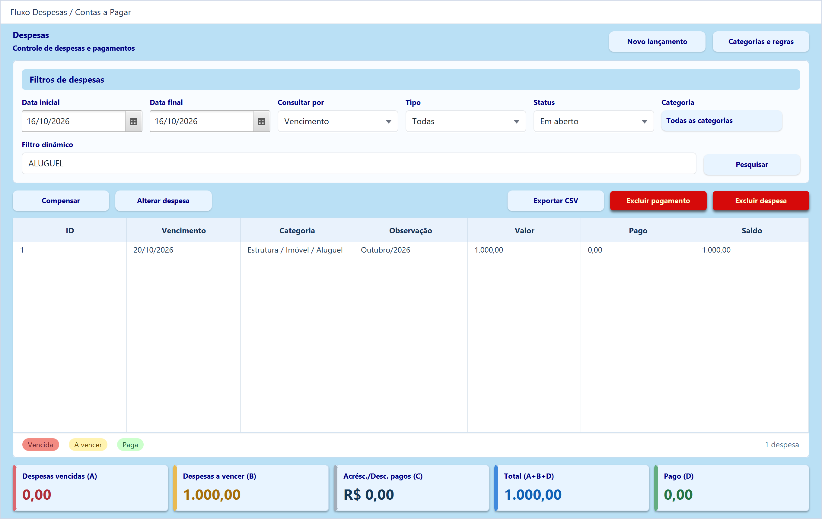The width and height of the screenshot is (822, 519).
Task: Click the Pago (D) summary card
Action: [732, 488]
